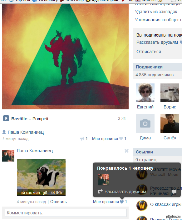
Task: Click 4 836 подписчиков count
Action: (155, 75)
